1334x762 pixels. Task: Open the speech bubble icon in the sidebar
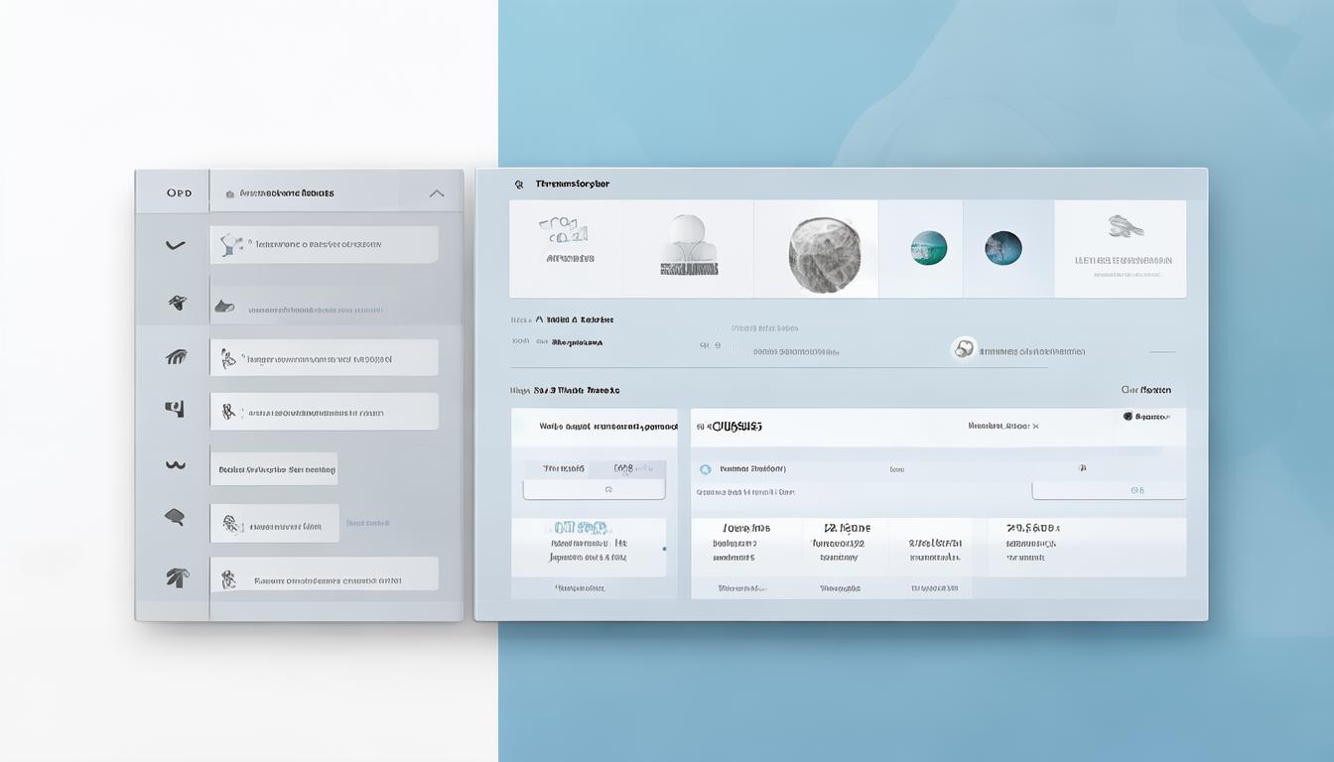click(175, 516)
